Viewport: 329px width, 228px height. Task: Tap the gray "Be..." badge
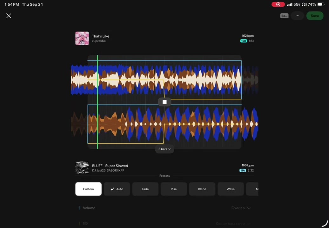(x=284, y=16)
